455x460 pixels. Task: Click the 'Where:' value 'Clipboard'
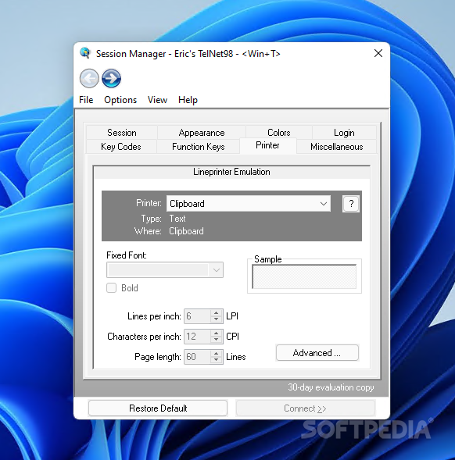186,231
